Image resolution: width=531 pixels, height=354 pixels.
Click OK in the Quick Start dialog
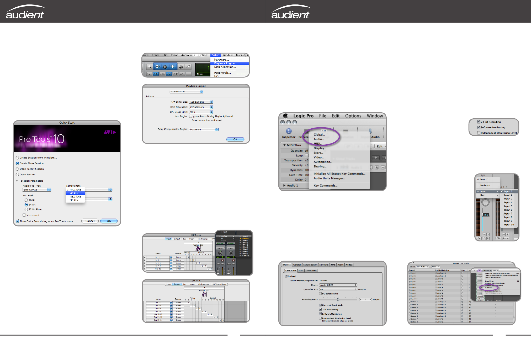pos(109,221)
